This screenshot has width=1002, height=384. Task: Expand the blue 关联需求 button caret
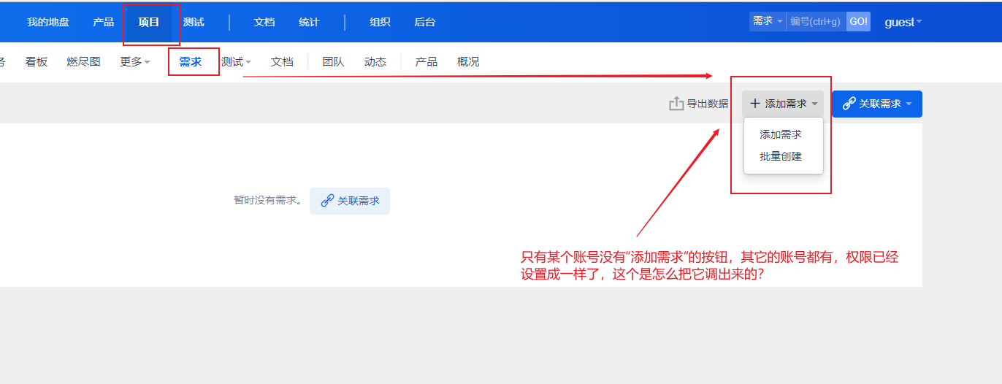pyautogui.click(x=909, y=104)
